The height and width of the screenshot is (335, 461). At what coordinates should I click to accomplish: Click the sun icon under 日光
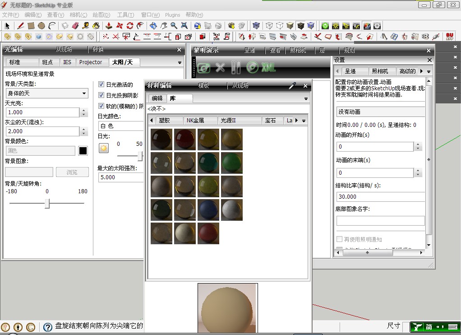(104, 148)
